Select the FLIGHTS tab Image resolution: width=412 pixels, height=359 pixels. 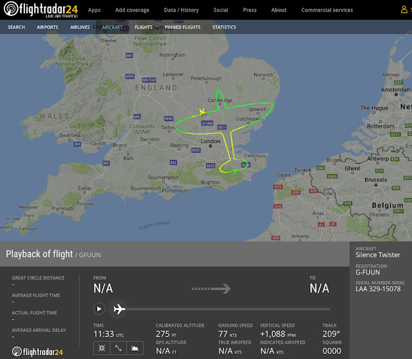(x=144, y=27)
